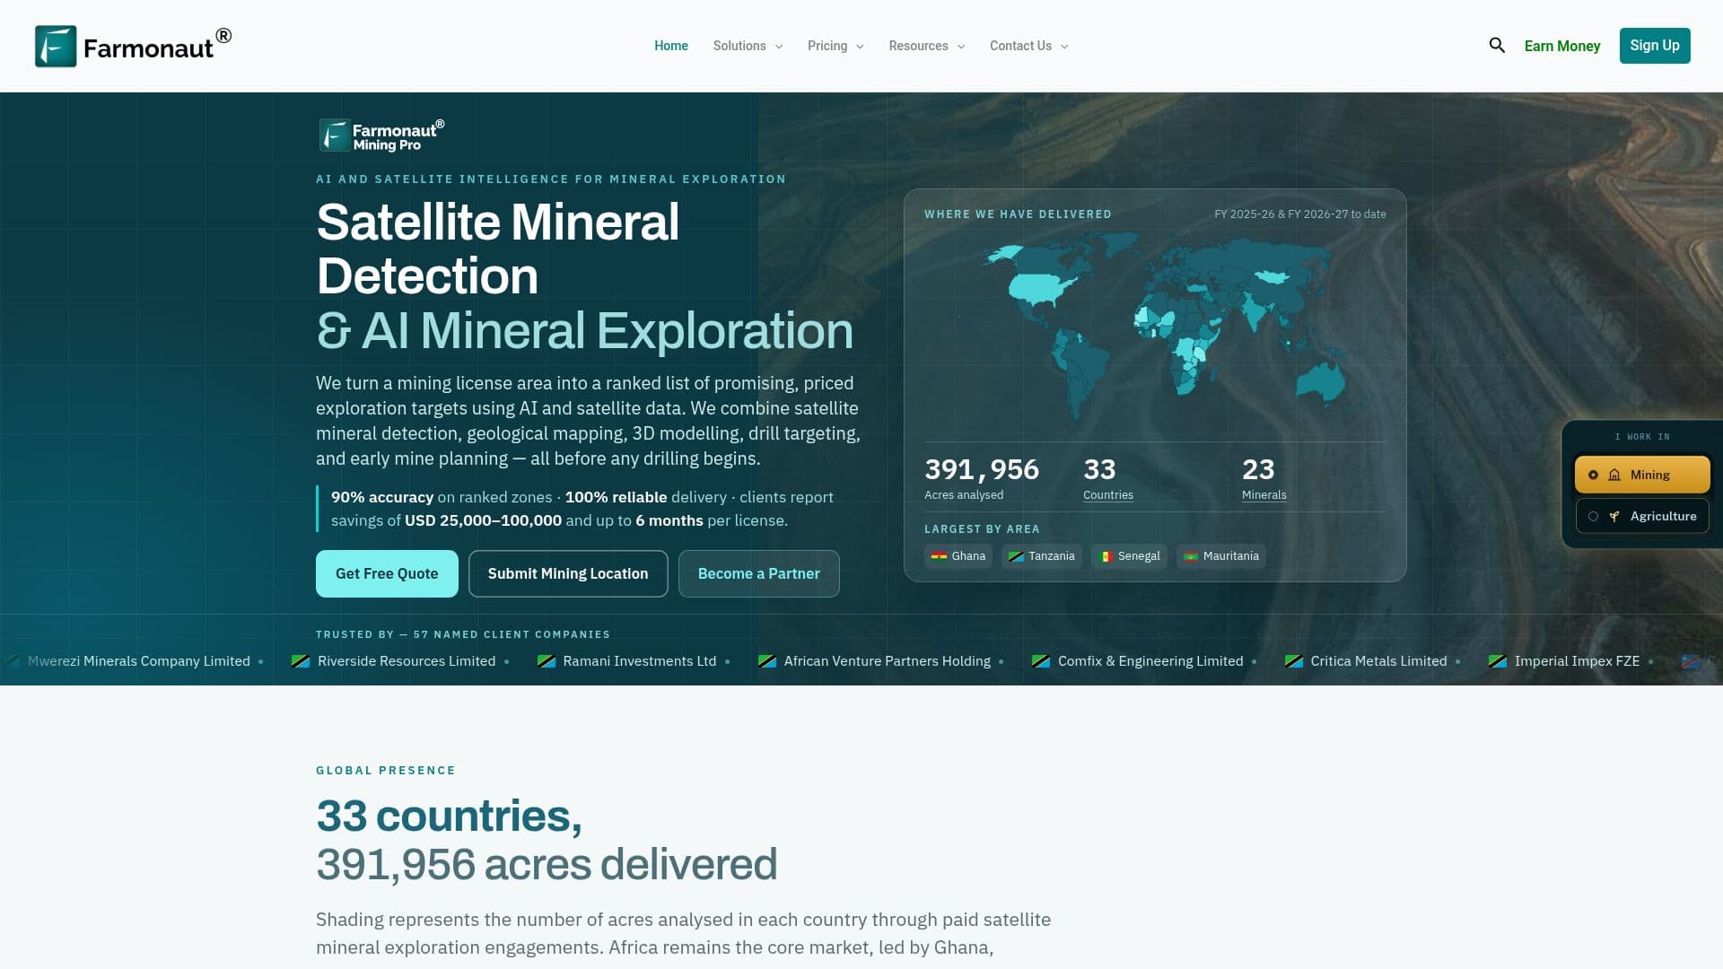Click '33 countries,' heading text
The height and width of the screenshot is (969, 1723).
[x=449, y=816]
